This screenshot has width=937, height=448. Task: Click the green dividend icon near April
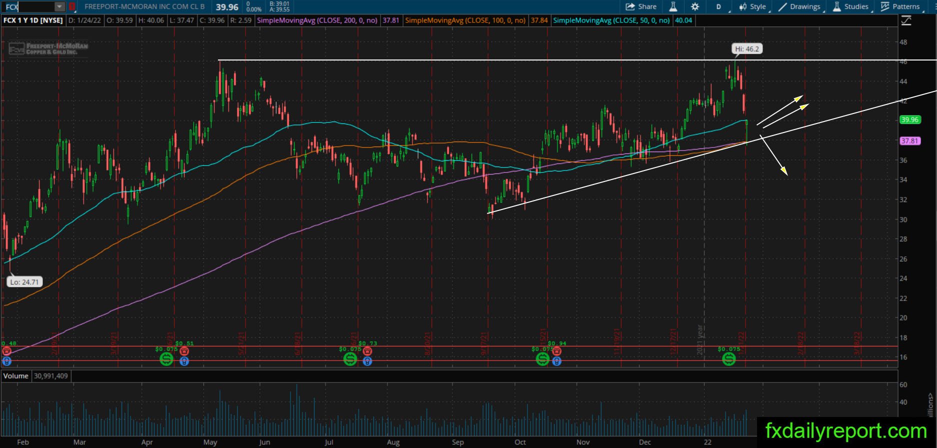pyautogui.click(x=166, y=358)
